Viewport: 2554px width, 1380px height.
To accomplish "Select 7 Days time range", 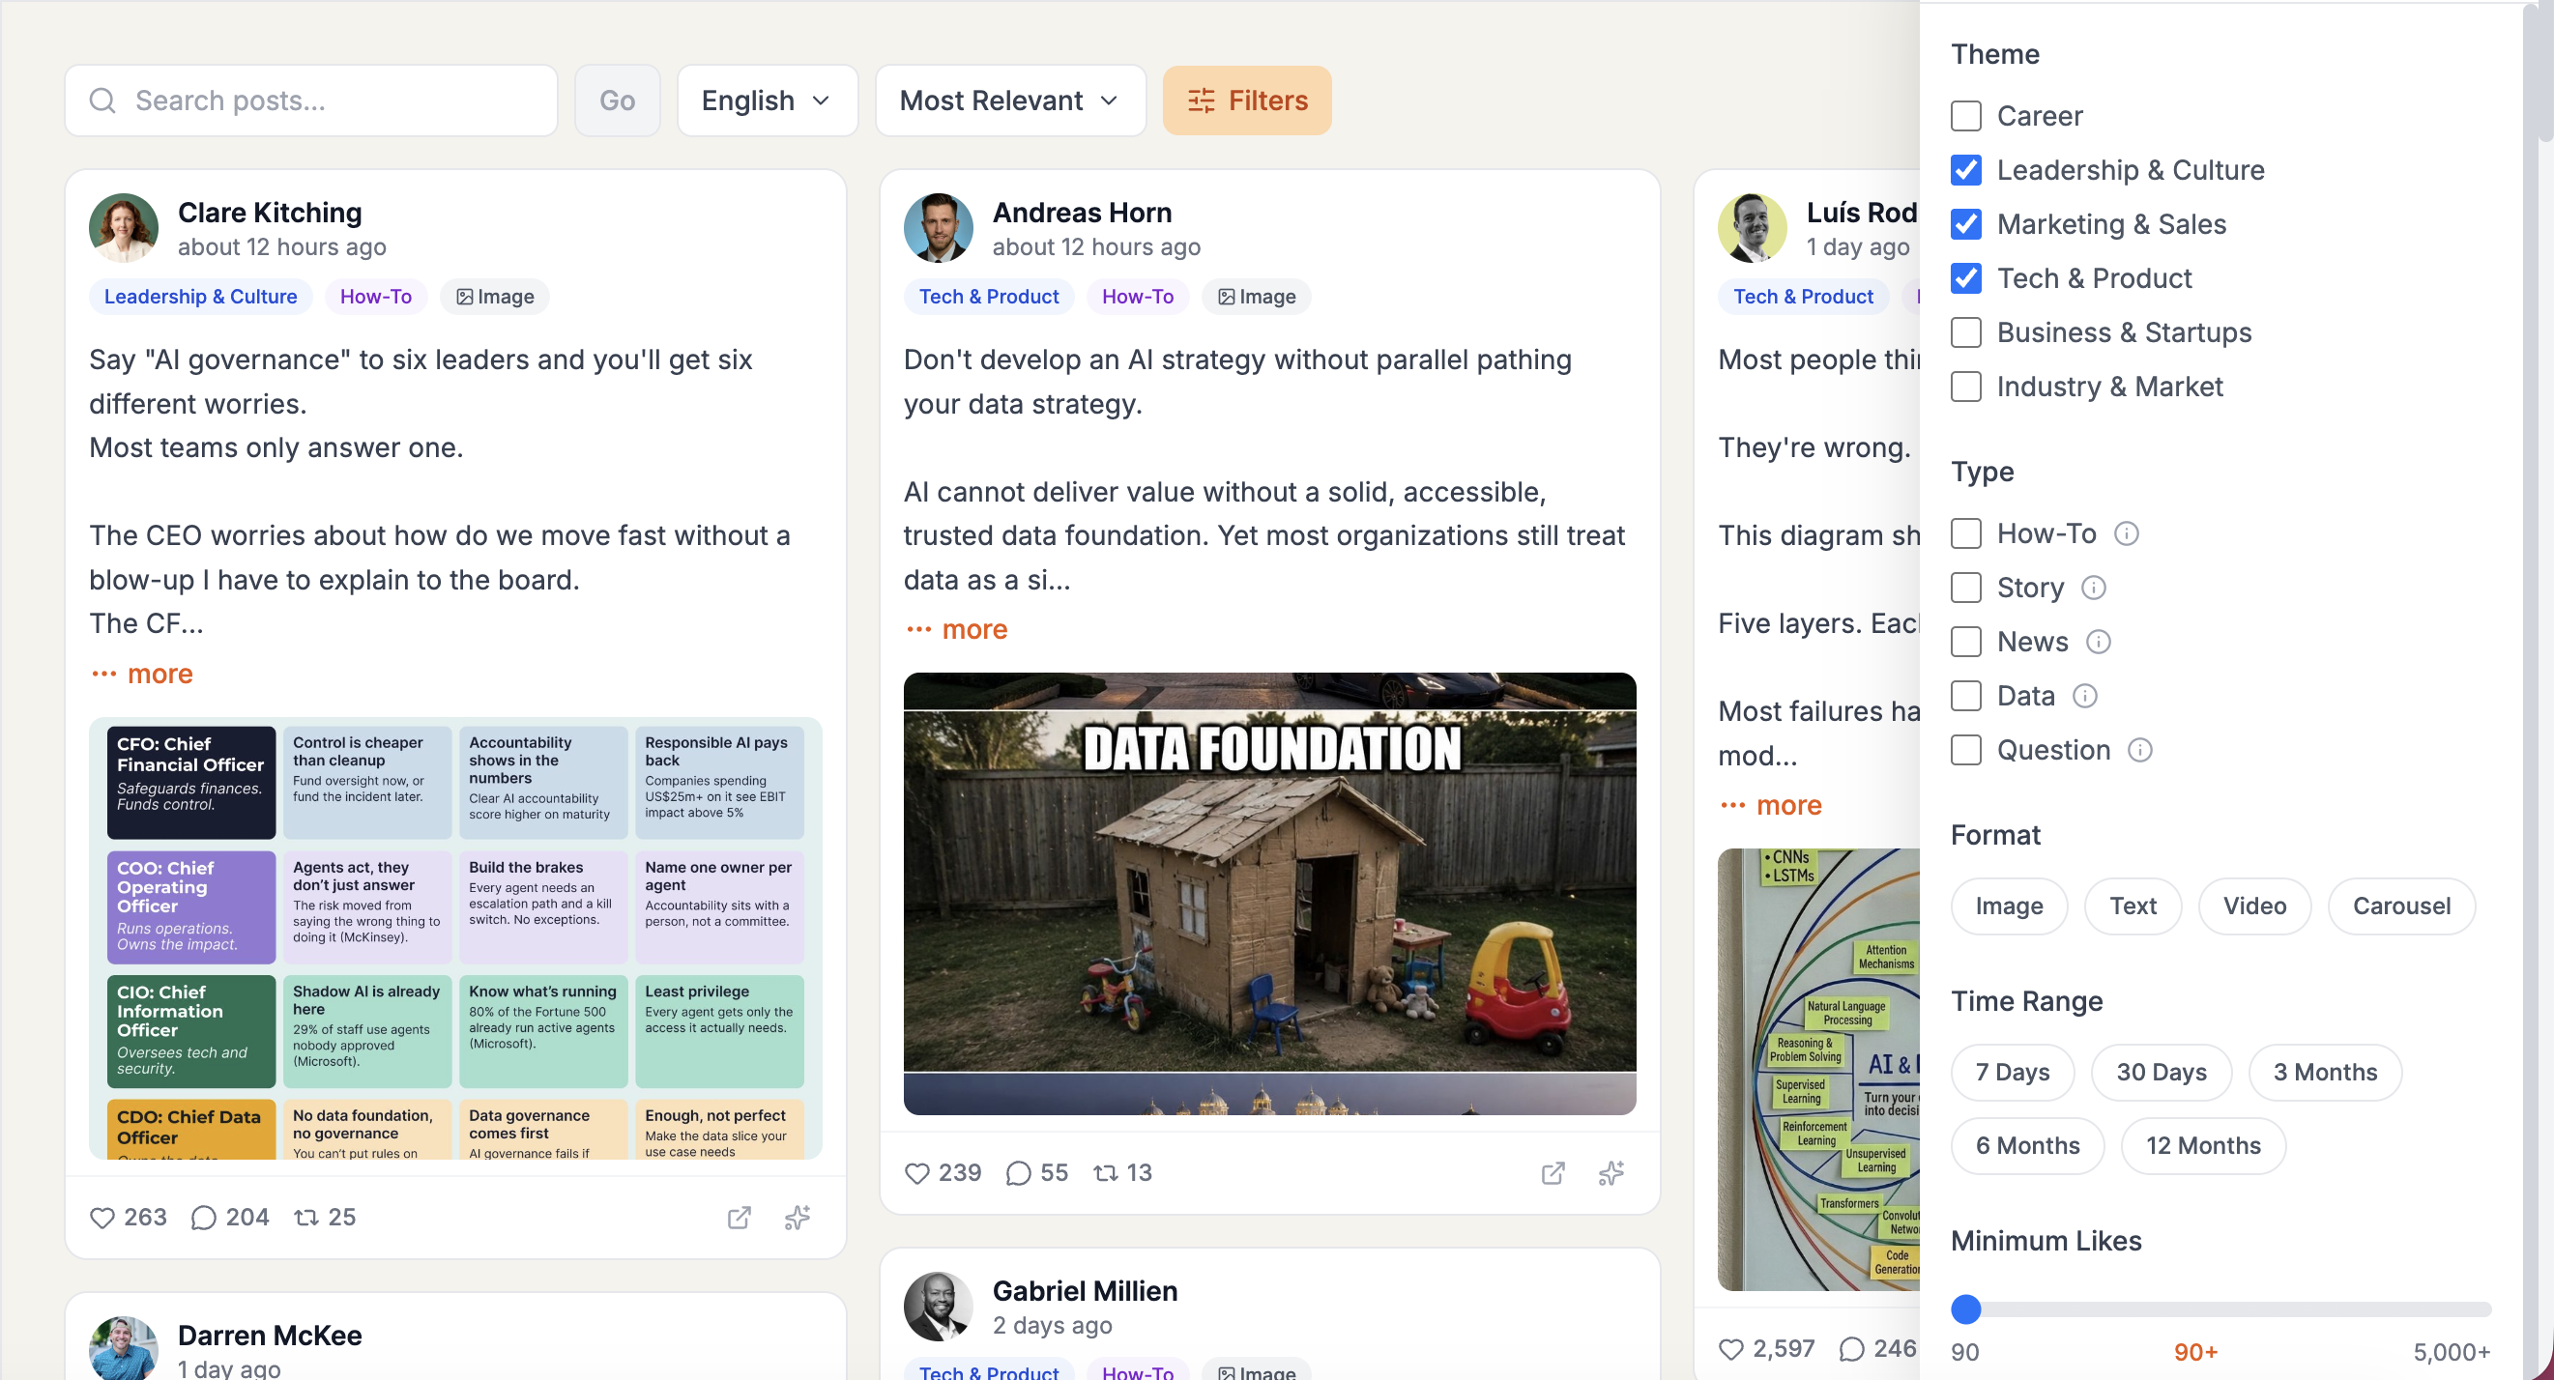I will tap(2012, 1073).
